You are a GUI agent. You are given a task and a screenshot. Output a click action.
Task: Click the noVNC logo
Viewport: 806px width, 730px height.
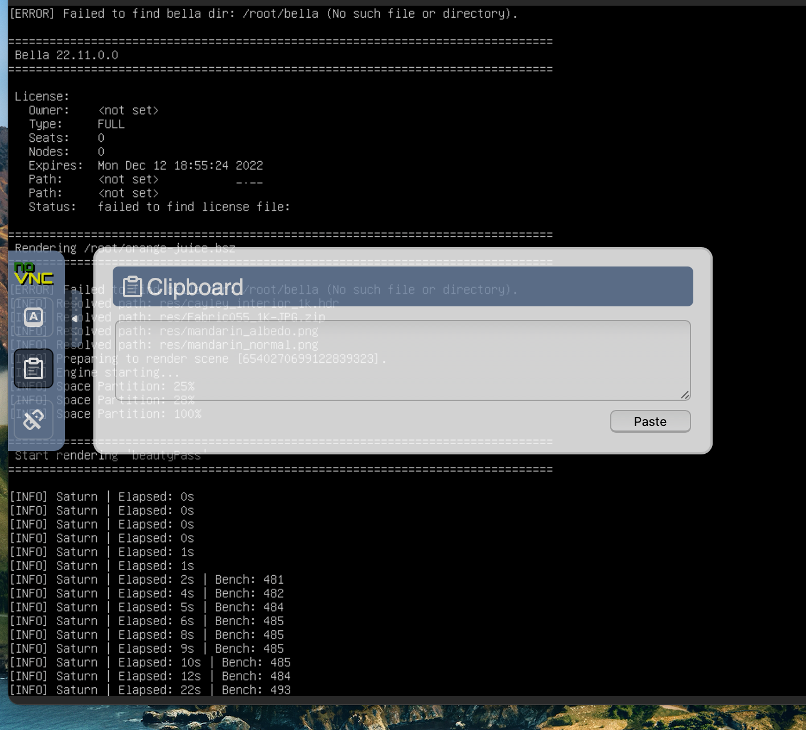[34, 274]
